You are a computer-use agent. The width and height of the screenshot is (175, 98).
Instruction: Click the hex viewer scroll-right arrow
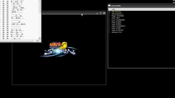37,41
